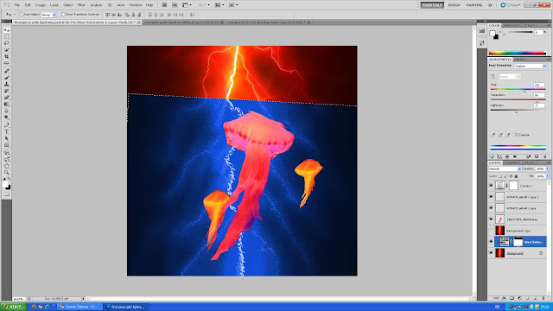553x311 pixels.
Task: Launch Mini Bridge from the application bar
Action: tap(175, 5)
